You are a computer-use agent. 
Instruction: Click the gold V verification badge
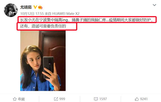click(x=35, y=7)
